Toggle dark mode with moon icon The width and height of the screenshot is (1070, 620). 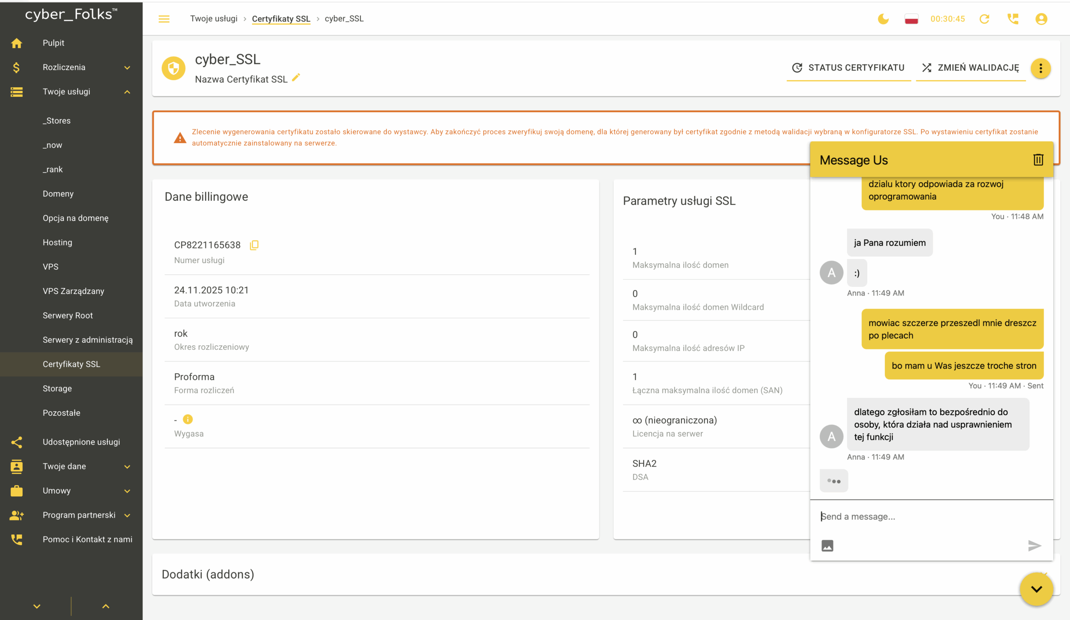(883, 19)
